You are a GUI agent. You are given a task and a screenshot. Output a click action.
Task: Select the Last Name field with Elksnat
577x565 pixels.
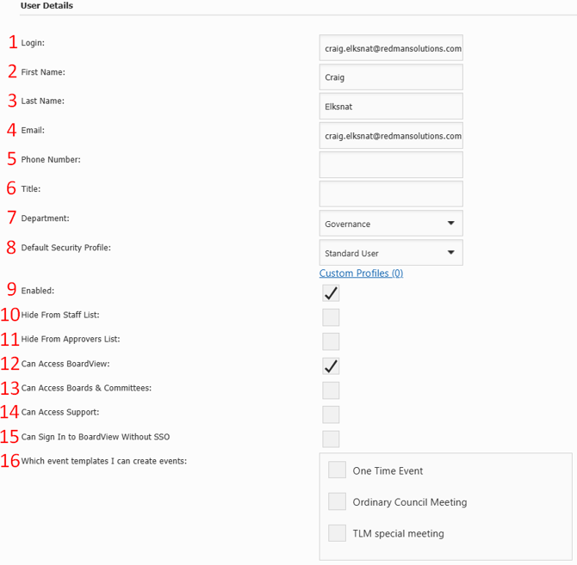pos(390,107)
